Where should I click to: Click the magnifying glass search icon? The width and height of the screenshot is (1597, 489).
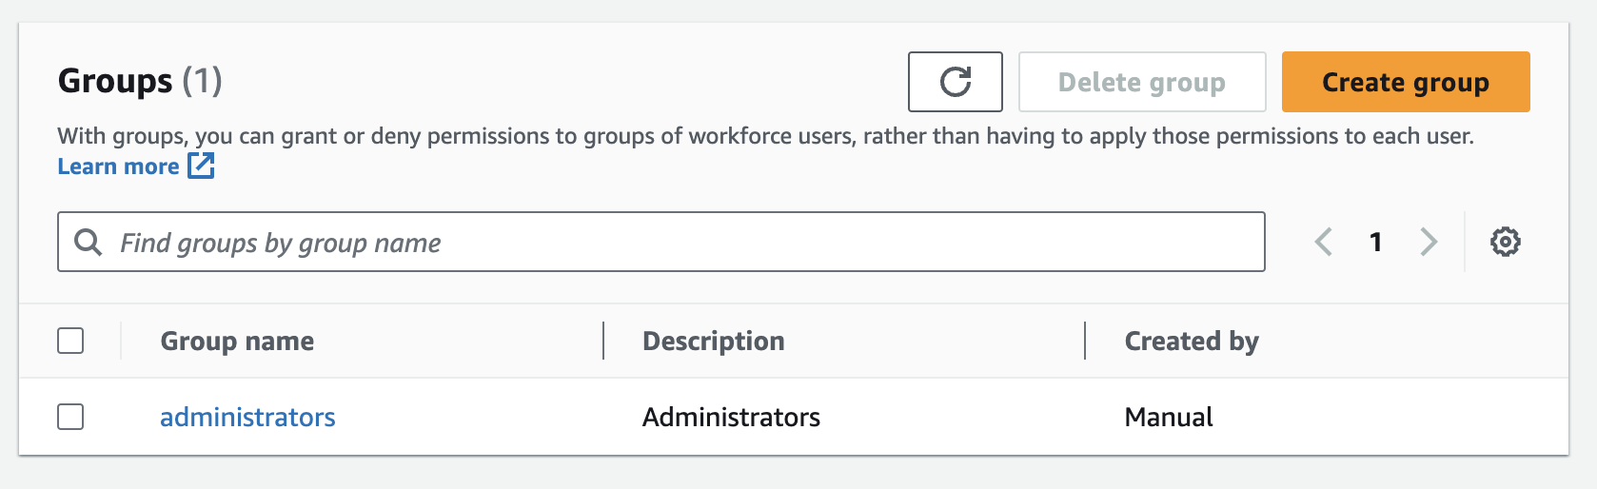point(88,243)
